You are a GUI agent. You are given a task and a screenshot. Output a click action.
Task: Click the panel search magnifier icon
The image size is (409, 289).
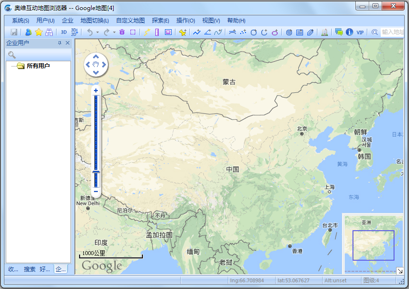(12, 55)
